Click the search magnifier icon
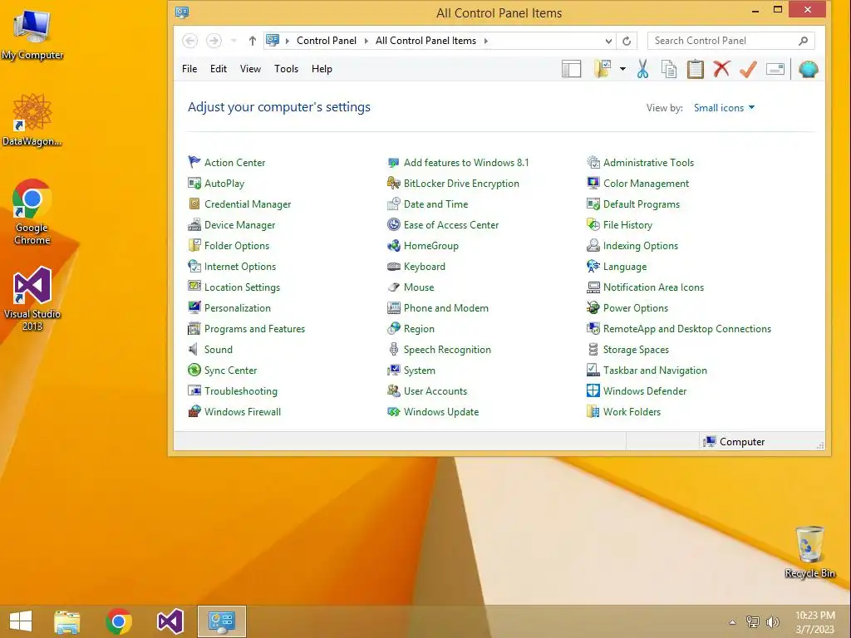This screenshot has width=851, height=638. tap(804, 41)
